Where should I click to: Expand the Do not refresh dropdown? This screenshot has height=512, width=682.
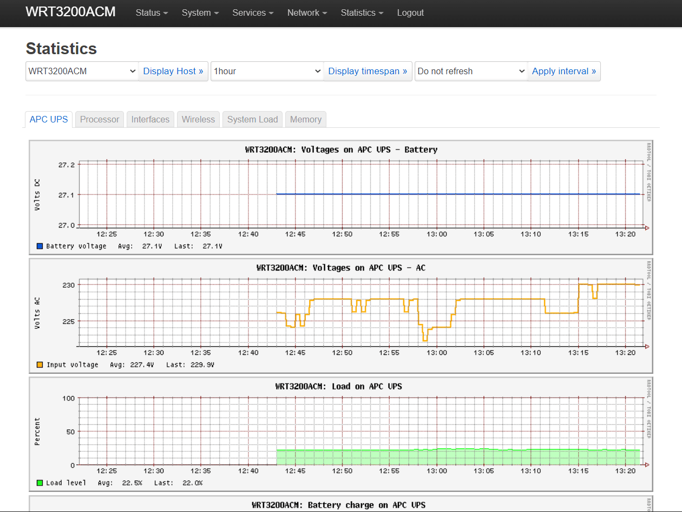click(x=471, y=71)
